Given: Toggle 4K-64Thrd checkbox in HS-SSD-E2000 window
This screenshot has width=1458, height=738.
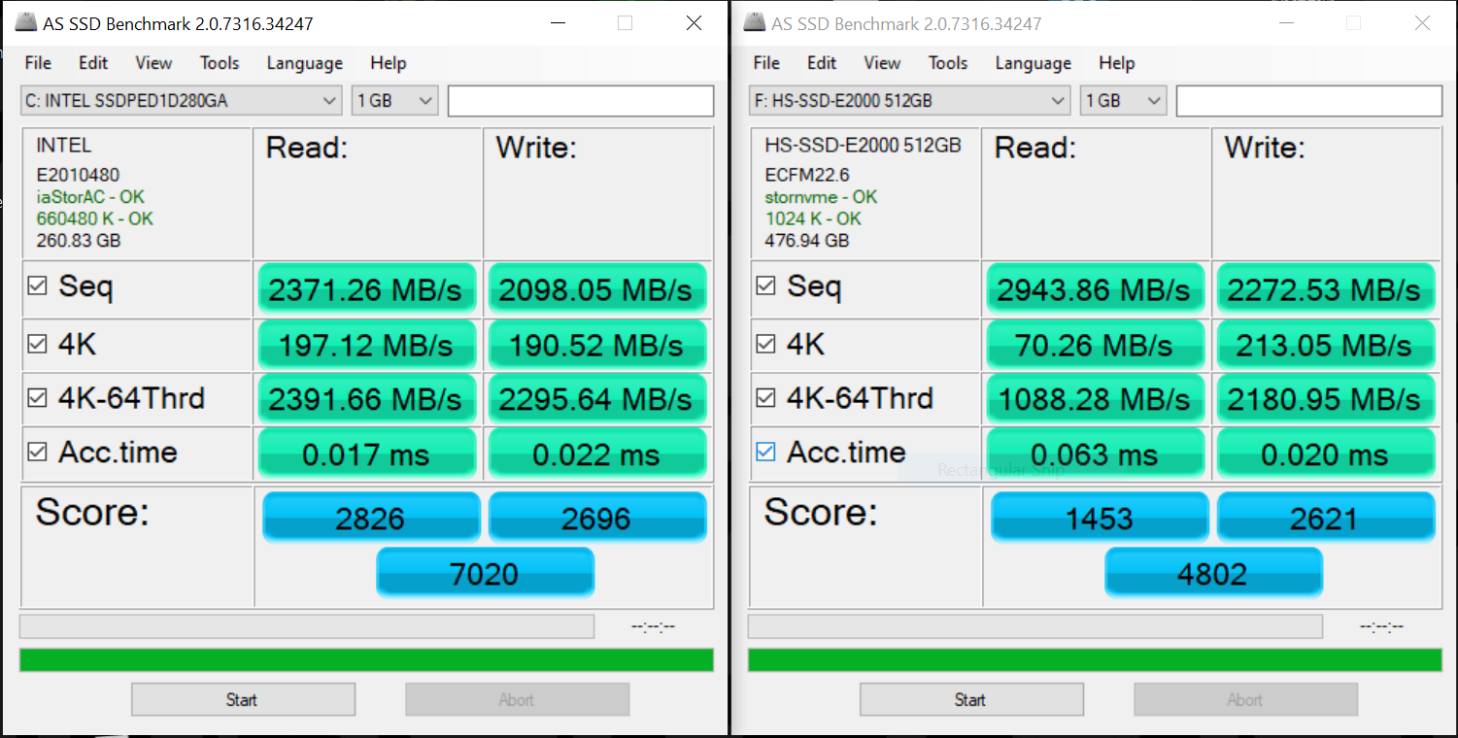Looking at the screenshot, I should [x=765, y=398].
